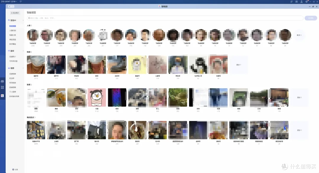The image size is (319, 173).
Task: Collapse the 相册 sidebar group
Action: [23, 68]
